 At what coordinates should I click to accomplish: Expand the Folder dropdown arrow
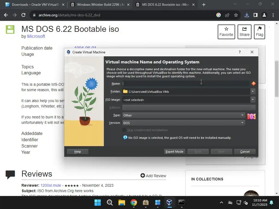click(253, 91)
